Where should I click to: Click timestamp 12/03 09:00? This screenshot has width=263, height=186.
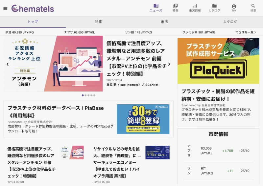click(x=102, y=182)
